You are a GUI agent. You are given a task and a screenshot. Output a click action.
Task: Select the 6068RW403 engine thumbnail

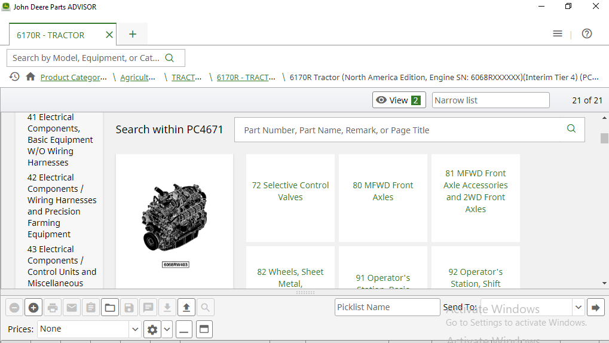(x=175, y=221)
